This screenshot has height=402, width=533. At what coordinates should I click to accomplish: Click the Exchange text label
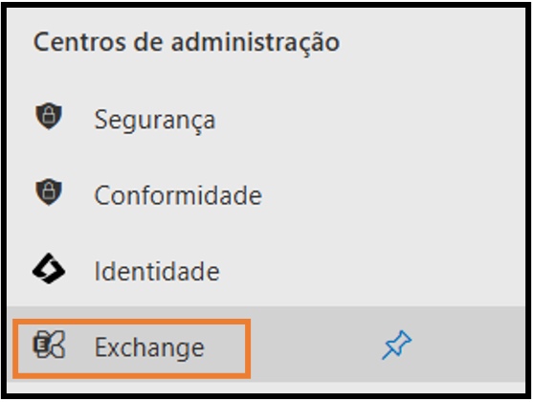(x=149, y=348)
